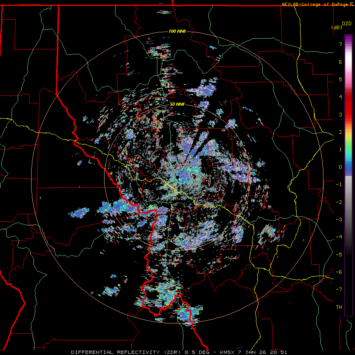Click the 4 value on the color scale

pyautogui.click(x=340, y=97)
